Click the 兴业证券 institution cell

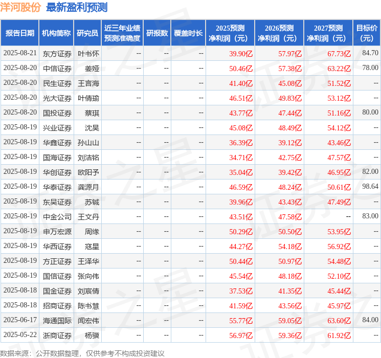(57, 128)
